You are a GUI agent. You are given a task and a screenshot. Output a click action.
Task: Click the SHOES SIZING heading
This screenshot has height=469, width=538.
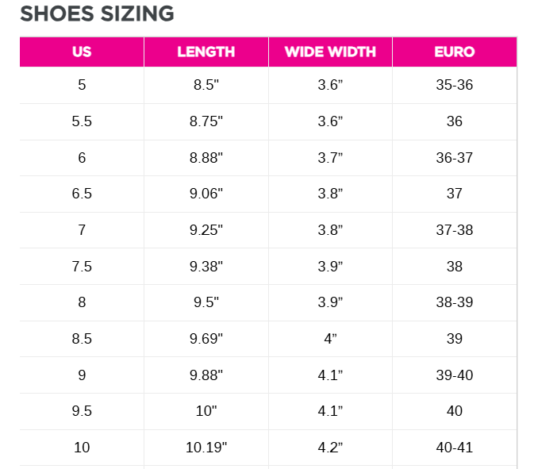(97, 14)
